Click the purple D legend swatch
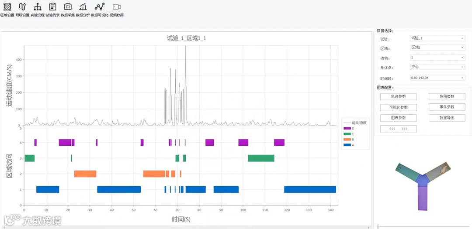The height and width of the screenshot is (229, 472). point(347,128)
